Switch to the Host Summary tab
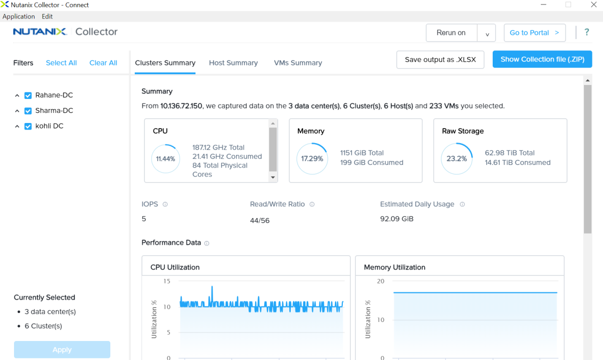603x360 pixels. click(x=233, y=62)
